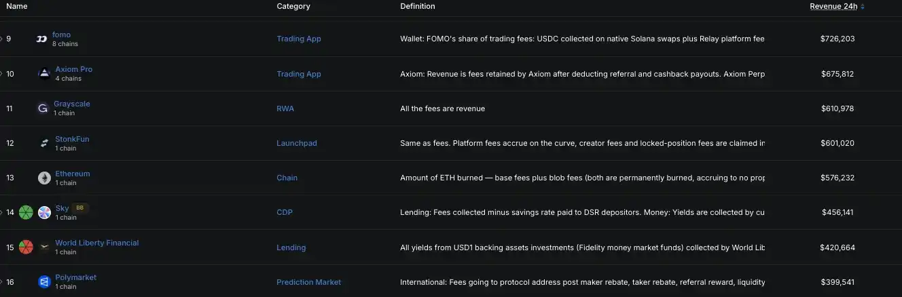Click the $399,541 revenue value
Viewport: 902px width, 297px height.
tap(837, 282)
